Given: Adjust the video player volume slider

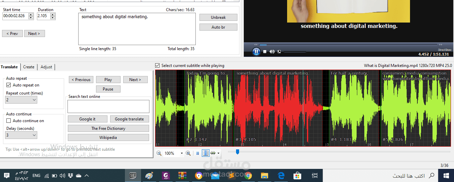Looking at the screenshot, I should coord(295,52).
